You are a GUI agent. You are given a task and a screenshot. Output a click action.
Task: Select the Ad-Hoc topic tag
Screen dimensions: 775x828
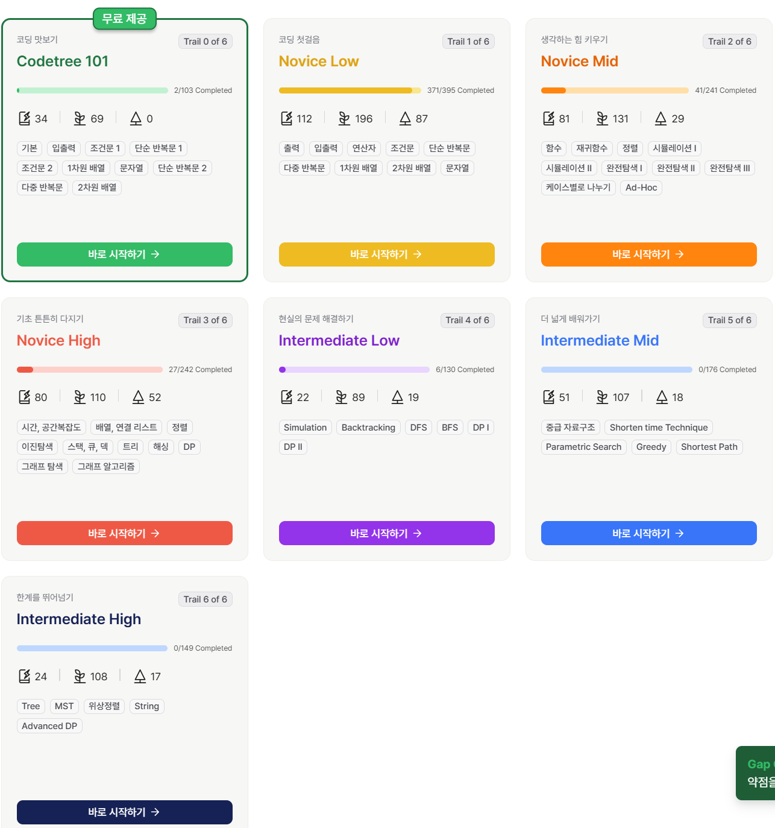click(x=641, y=188)
